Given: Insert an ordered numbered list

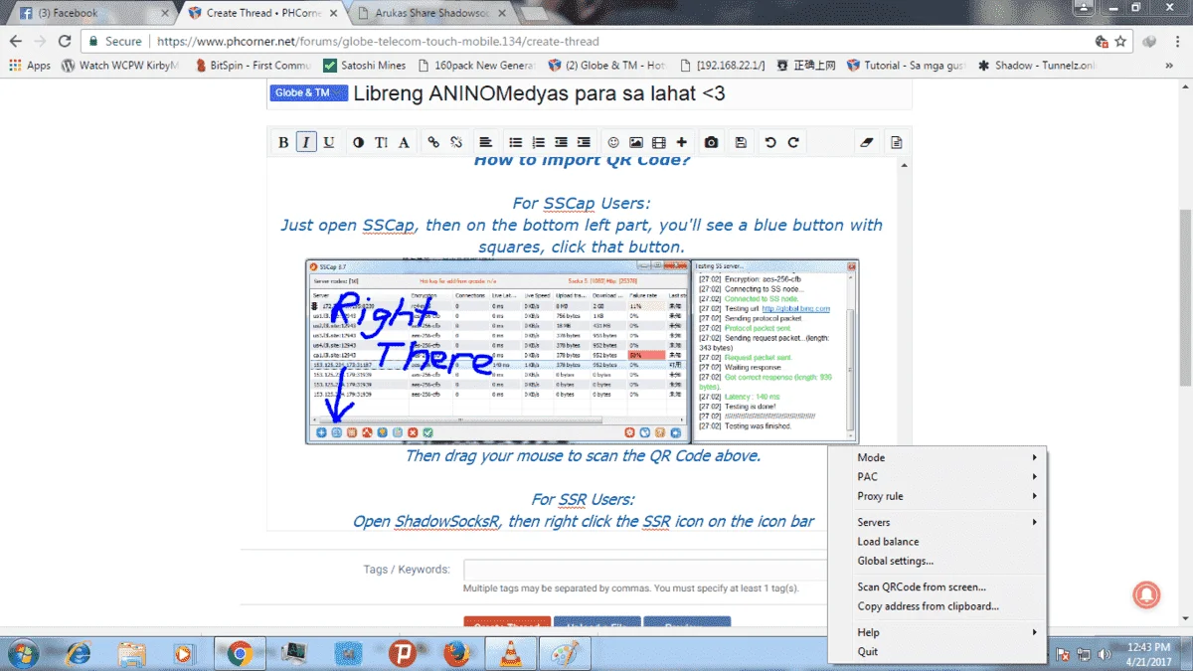Looking at the screenshot, I should [x=538, y=142].
